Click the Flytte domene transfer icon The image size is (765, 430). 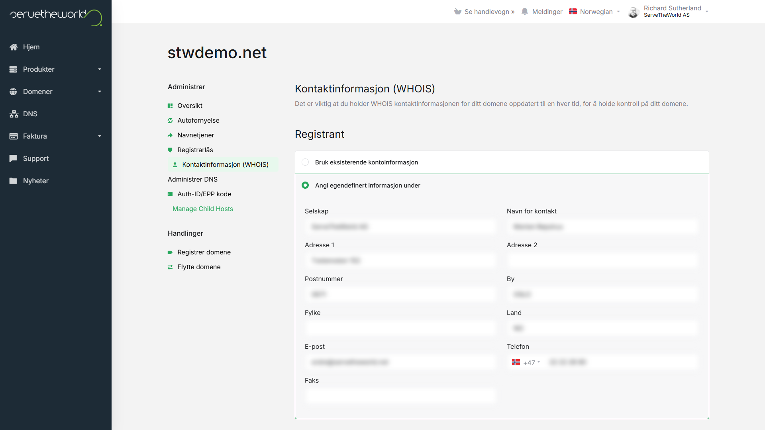click(170, 267)
